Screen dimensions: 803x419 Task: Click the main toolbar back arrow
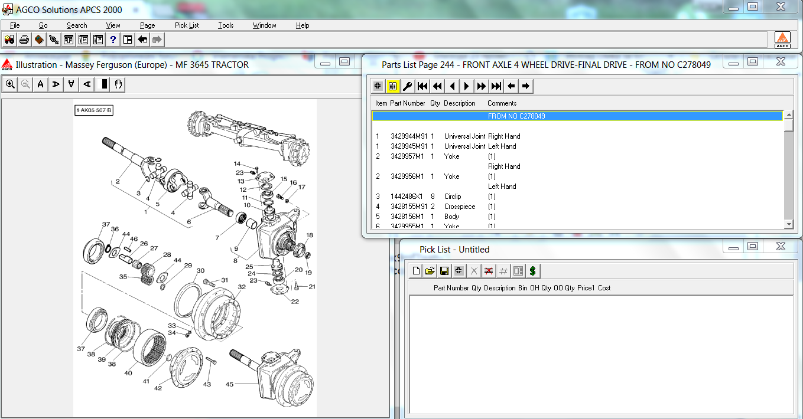(142, 40)
